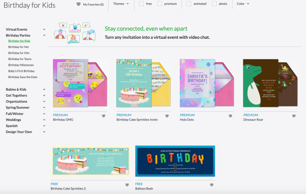Favorite the Holo Dots card heart
Screen dimensions: 306x194
tap(230, 116)
